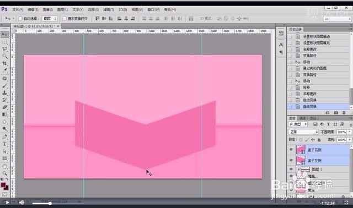
Task: Select the Brush tool
Action: point(4,86)
